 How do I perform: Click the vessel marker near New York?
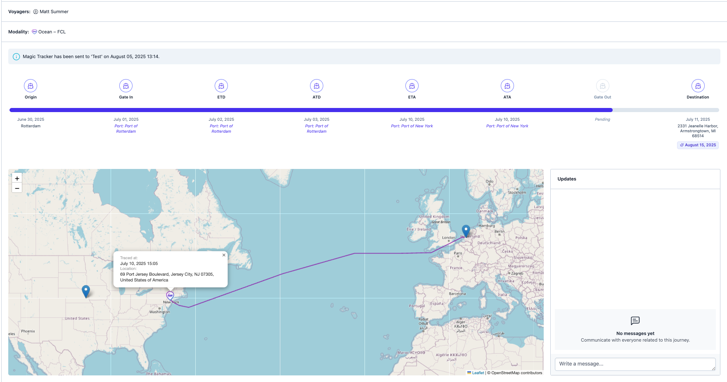[170, 295]
